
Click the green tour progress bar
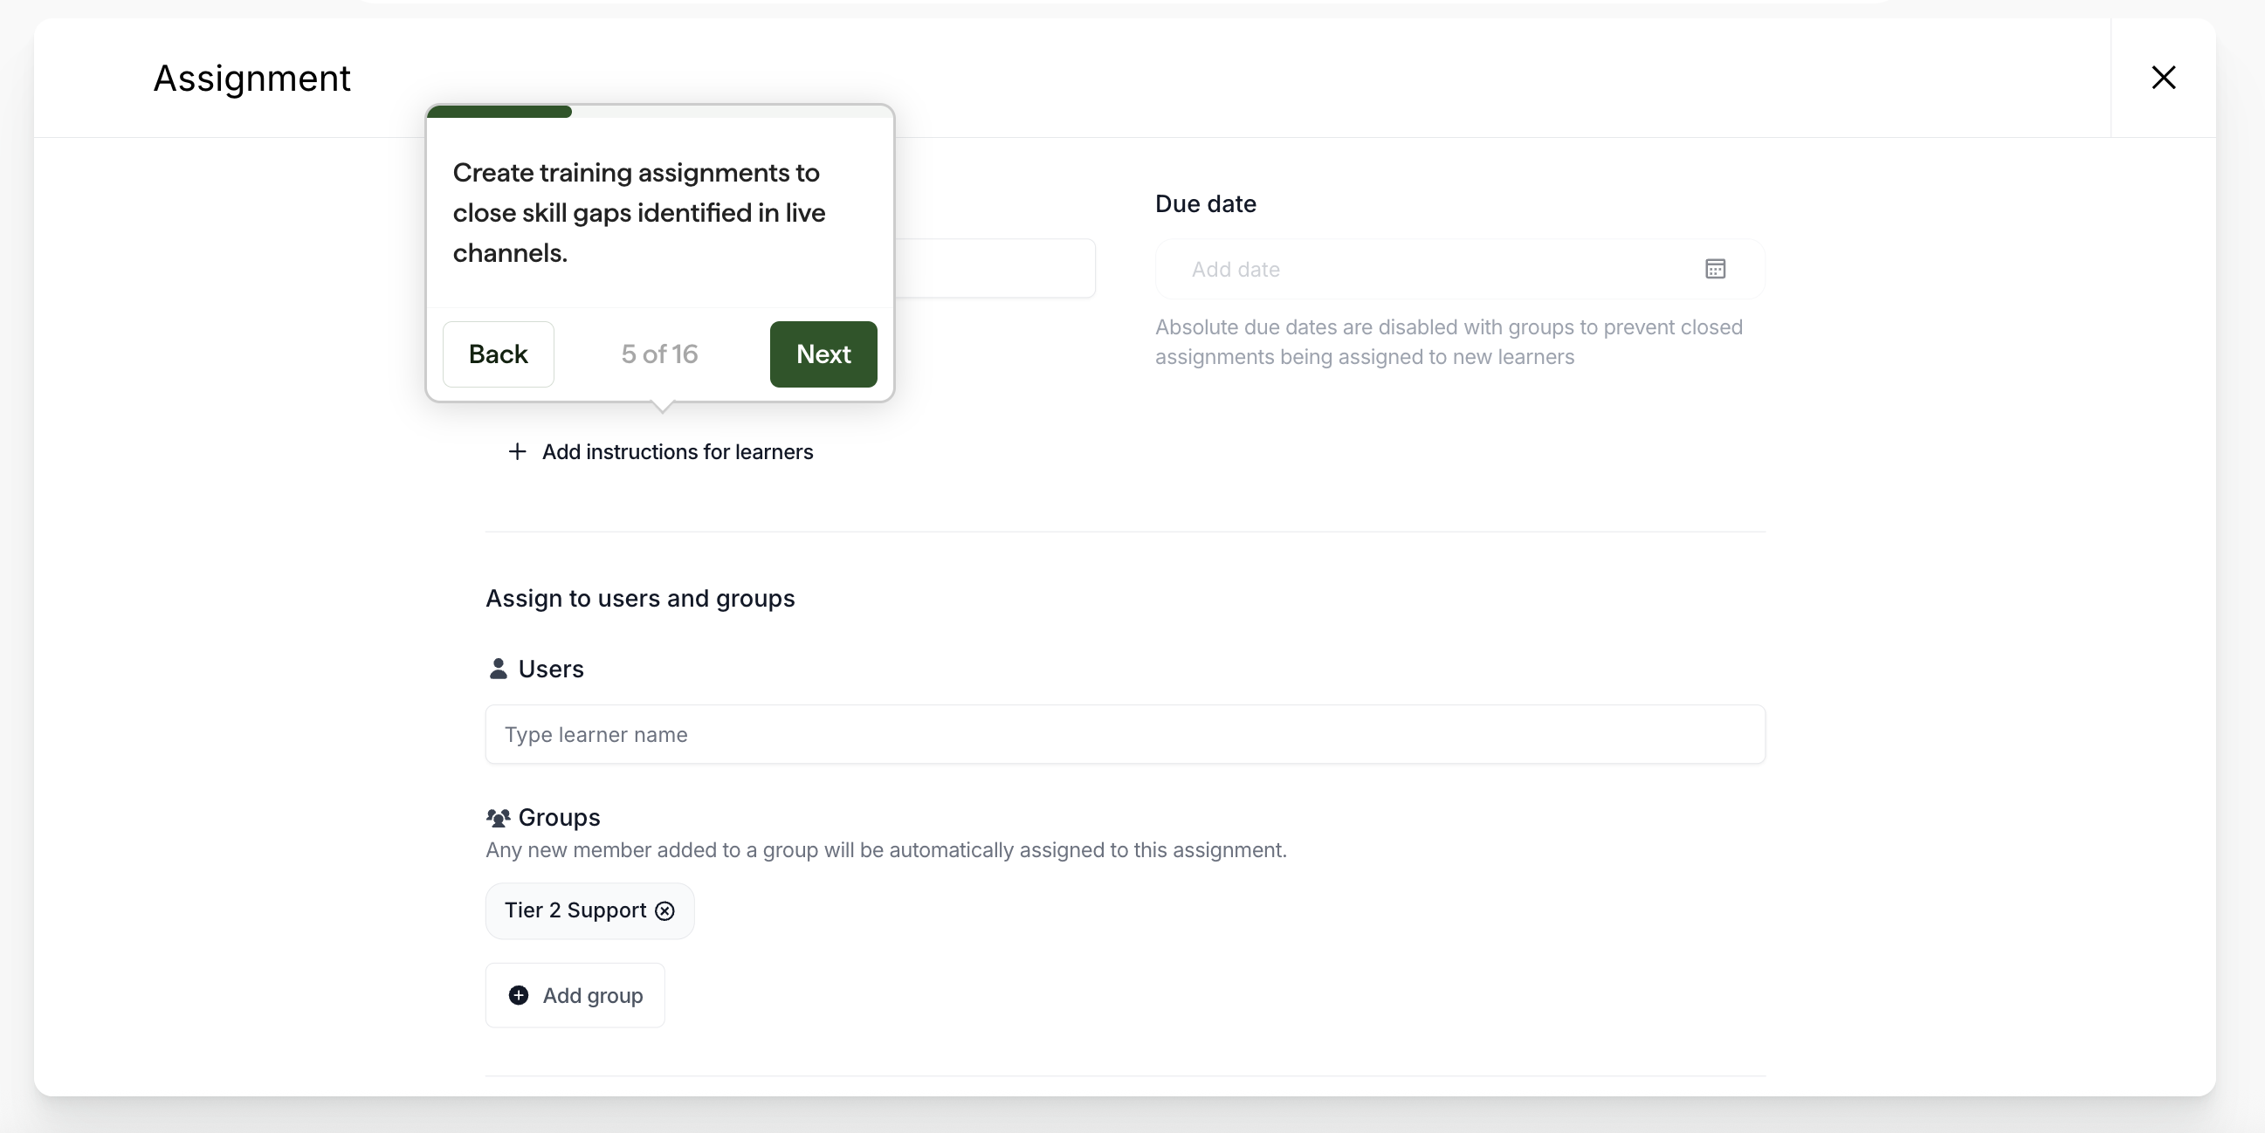(x=499, y=112)
